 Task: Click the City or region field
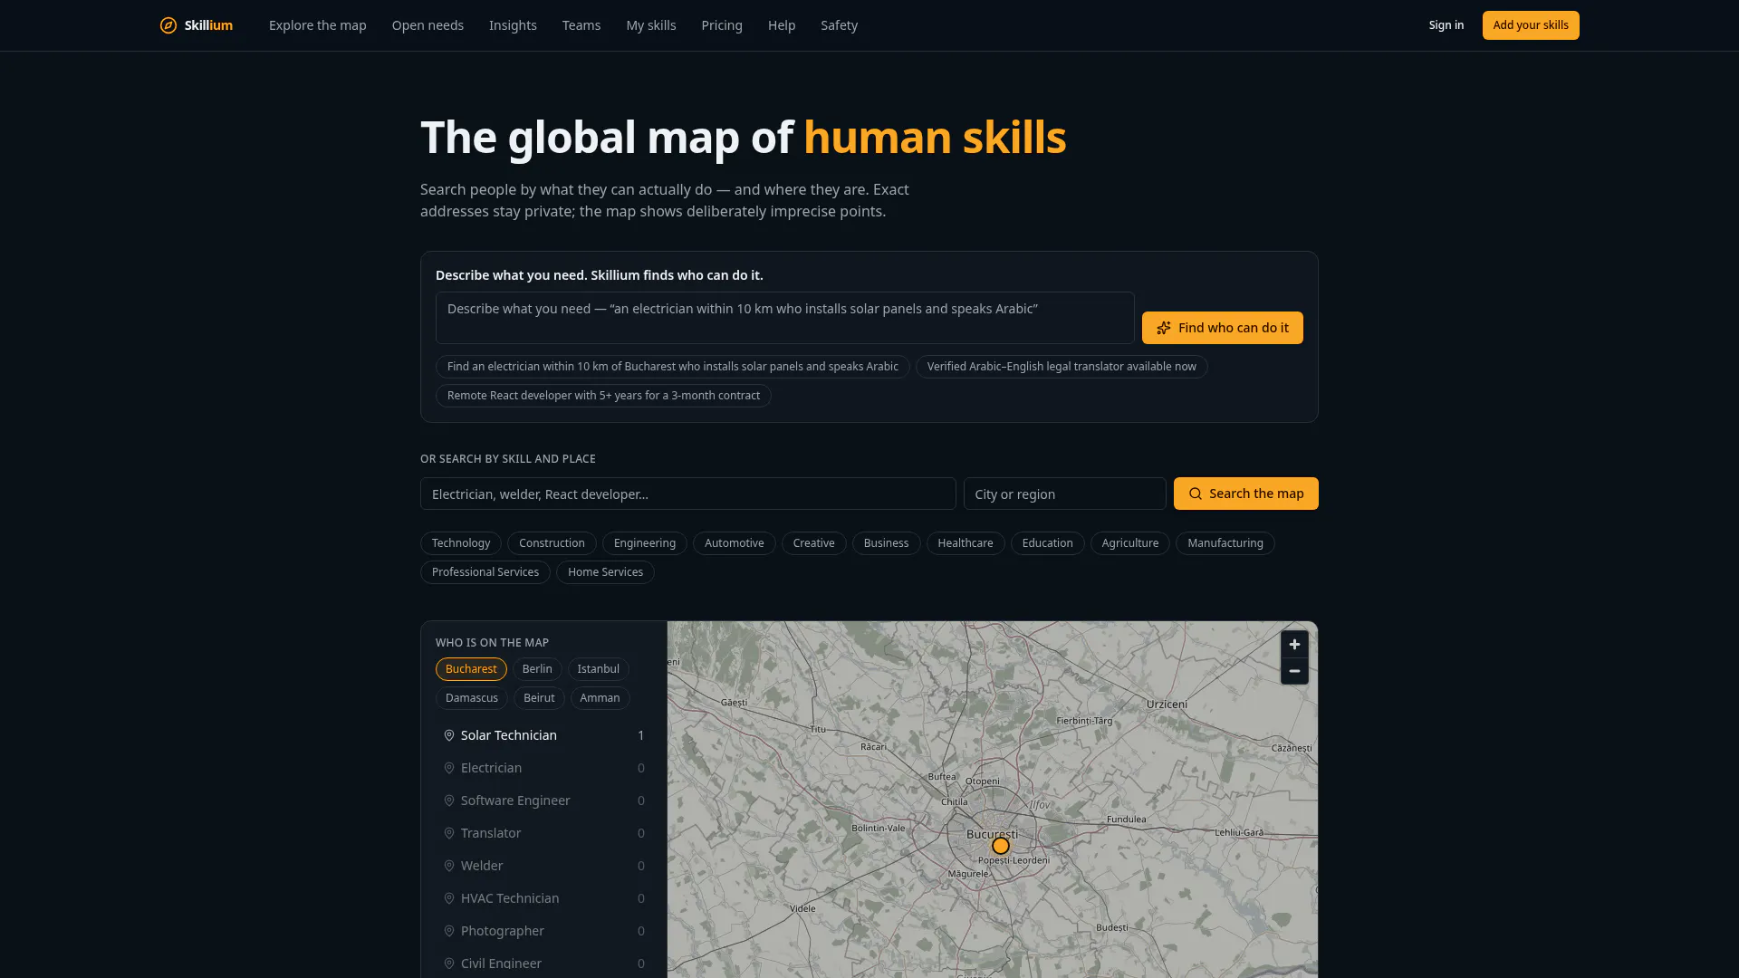coord(1065,494)
